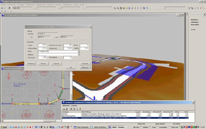This screenshot has width=206, height=129.
Task: Click the zoom in magnifier toolbar icon
Action: (116, 8)
